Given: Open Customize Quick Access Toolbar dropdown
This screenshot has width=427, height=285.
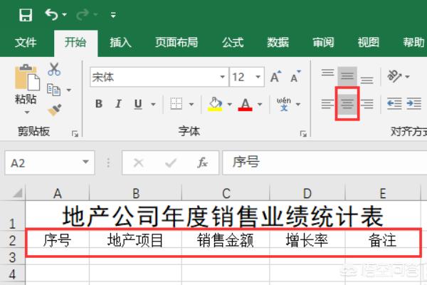Looking at the screenshot, I should (113, 15).
